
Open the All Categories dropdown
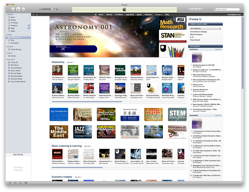coord(205,28)
